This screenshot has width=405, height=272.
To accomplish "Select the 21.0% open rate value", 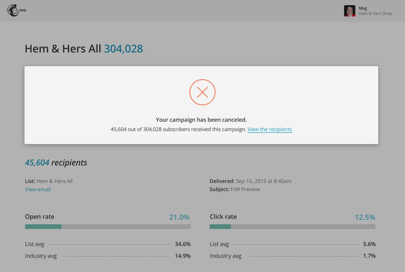I will point(179,217).
